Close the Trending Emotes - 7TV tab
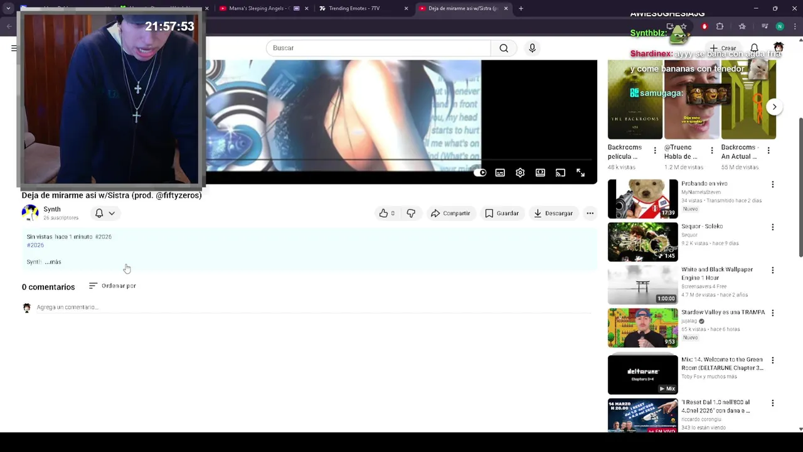 [x=406, y=8]
